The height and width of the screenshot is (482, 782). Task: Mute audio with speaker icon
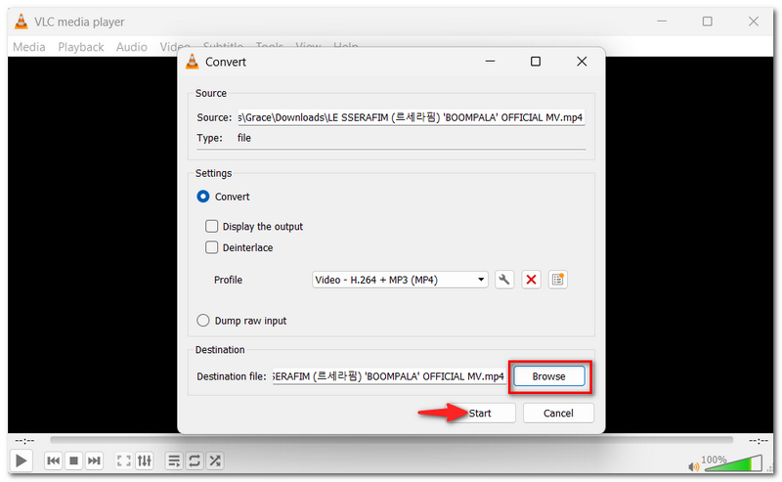(x=693, y=466)
